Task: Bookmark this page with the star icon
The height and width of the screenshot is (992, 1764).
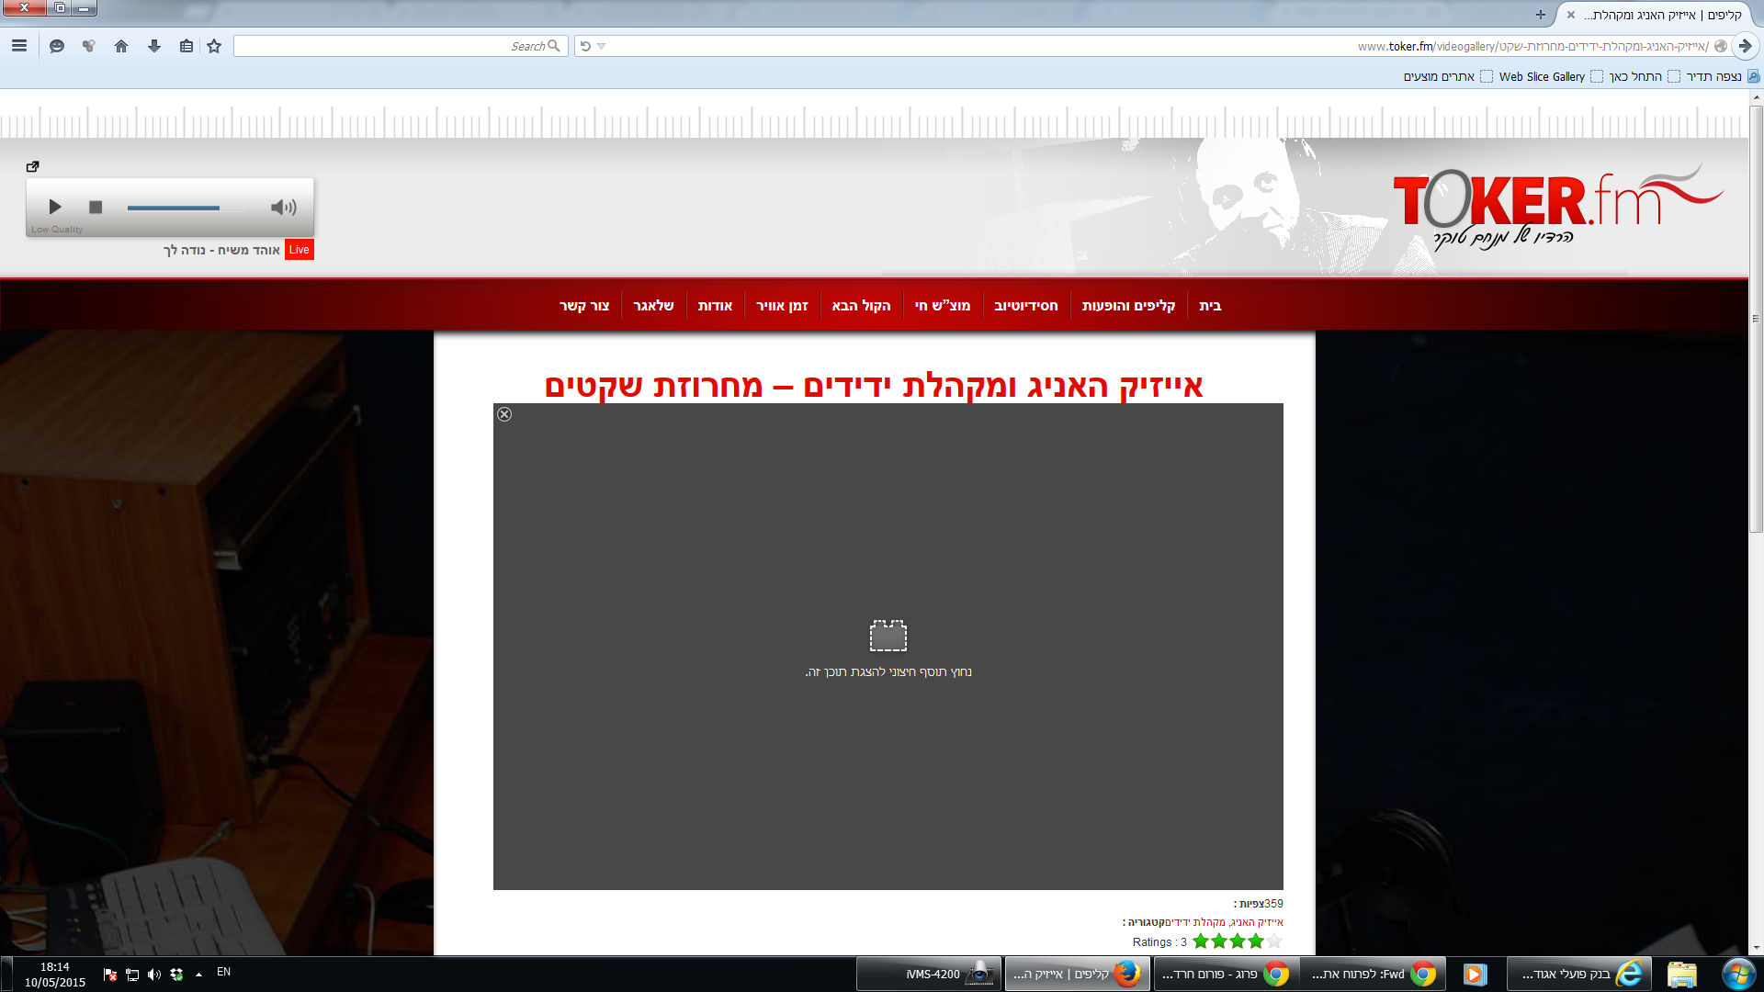Action: pos(214,46)
